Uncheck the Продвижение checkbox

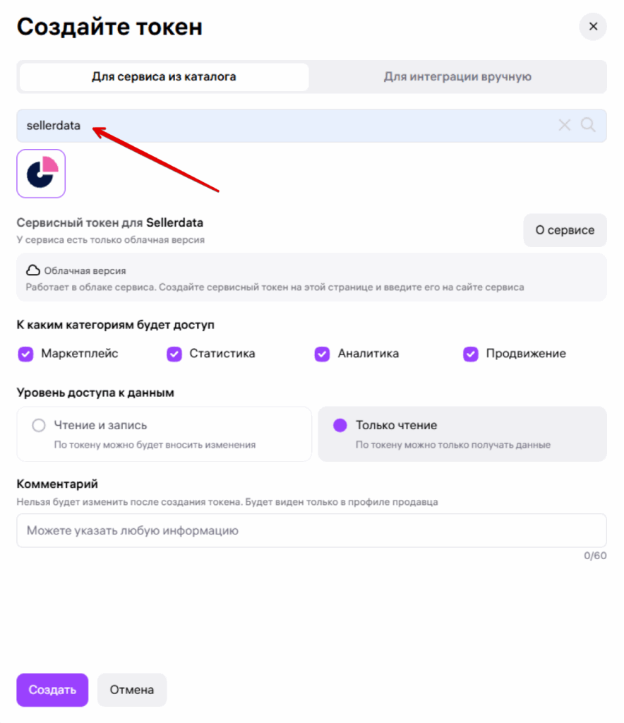(x=471, y=354)
